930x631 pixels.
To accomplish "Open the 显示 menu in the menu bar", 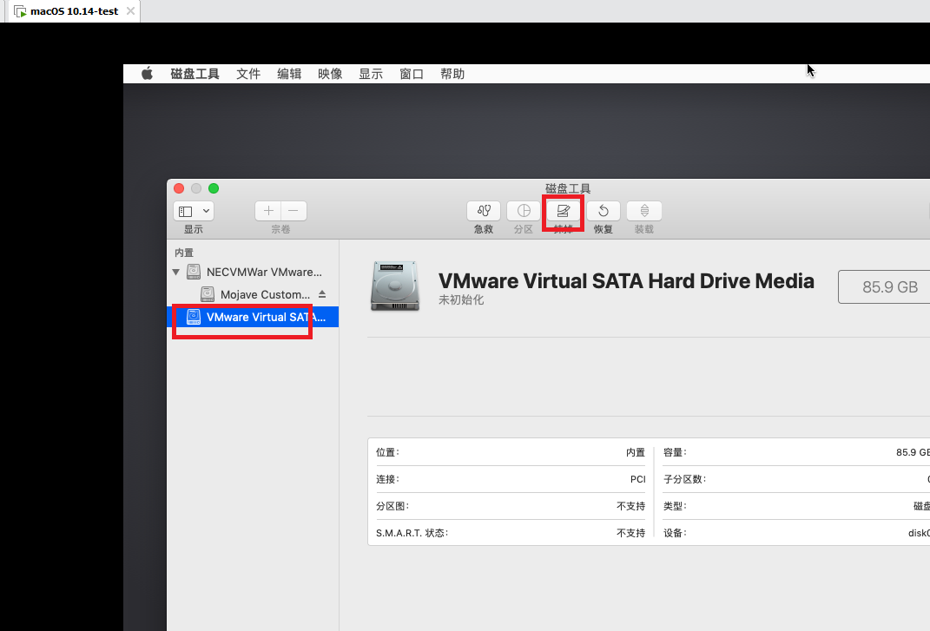I will pyautogui.click(x=371, y=74).
